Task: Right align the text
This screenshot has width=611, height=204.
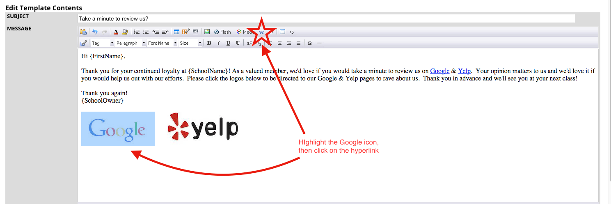Action: click(289, 43)
